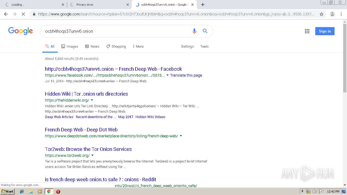This screenshot has width=347, height=195.
Task: Show hidden tray icons arrow
Action: [302, 191]
